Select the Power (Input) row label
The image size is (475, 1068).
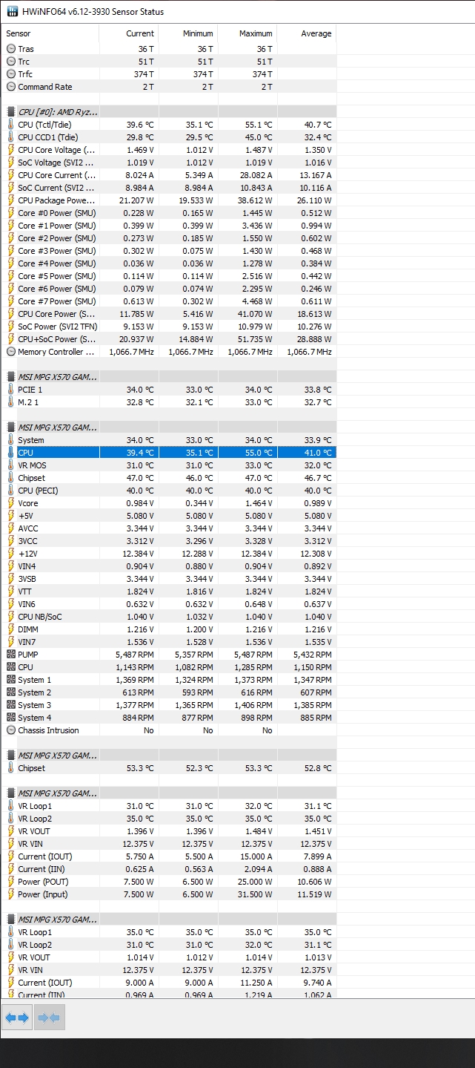point(41,894)
